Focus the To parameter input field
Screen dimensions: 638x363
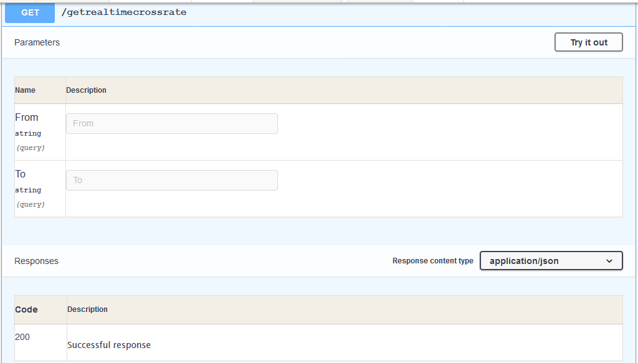pos(171,180)
